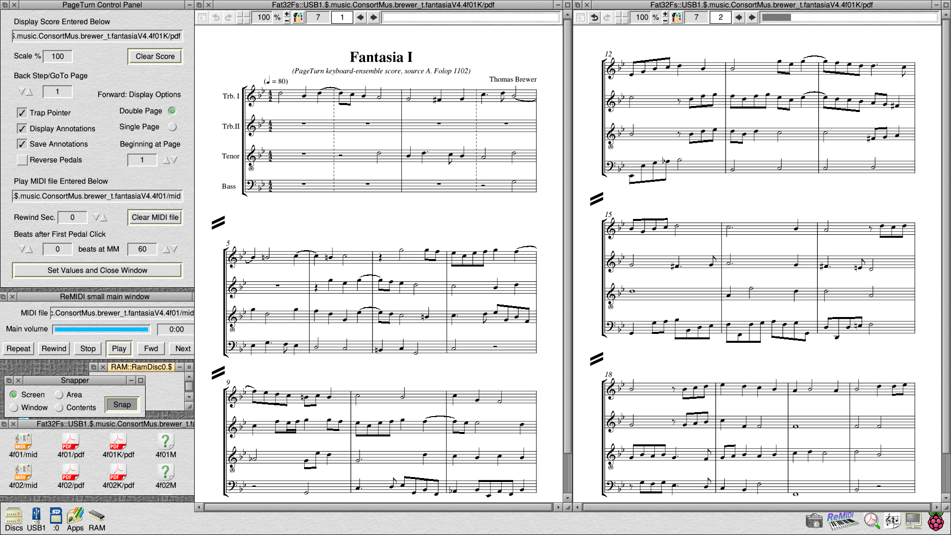
Task: Open the 4f01/pdf file icon
Action: point(70,445)
